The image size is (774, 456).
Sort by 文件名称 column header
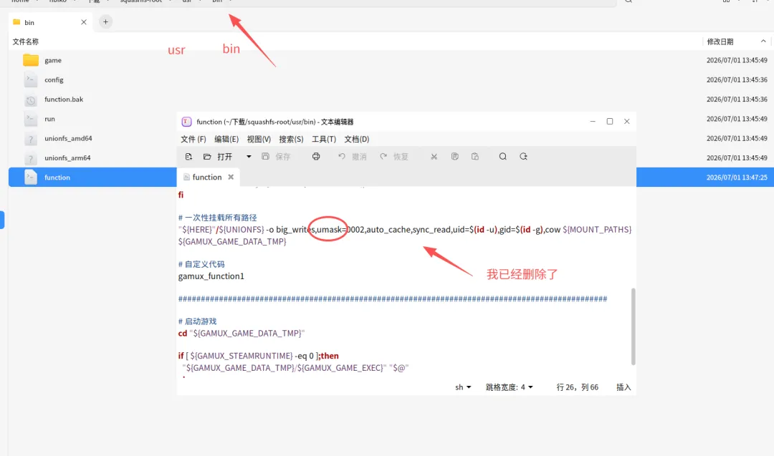coord(26,42)
